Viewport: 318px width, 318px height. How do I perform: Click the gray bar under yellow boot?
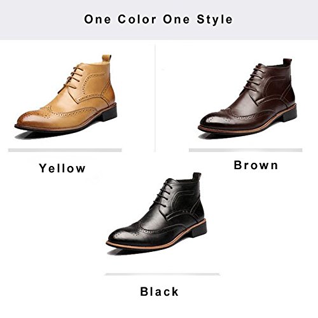tap(65, 150)
